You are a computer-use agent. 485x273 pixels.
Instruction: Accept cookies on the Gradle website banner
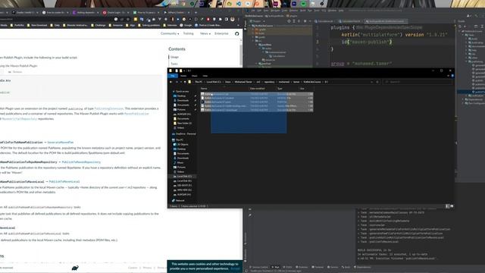(235, 268)
